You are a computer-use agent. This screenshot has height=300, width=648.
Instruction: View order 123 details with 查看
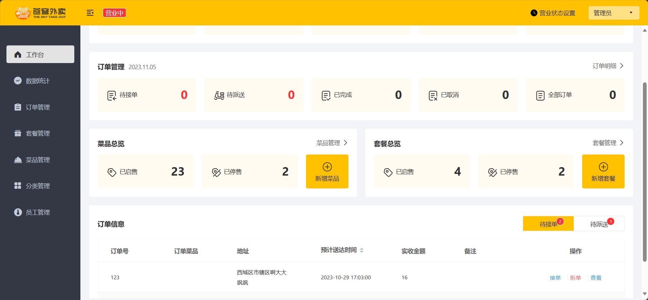click(596, 278)
